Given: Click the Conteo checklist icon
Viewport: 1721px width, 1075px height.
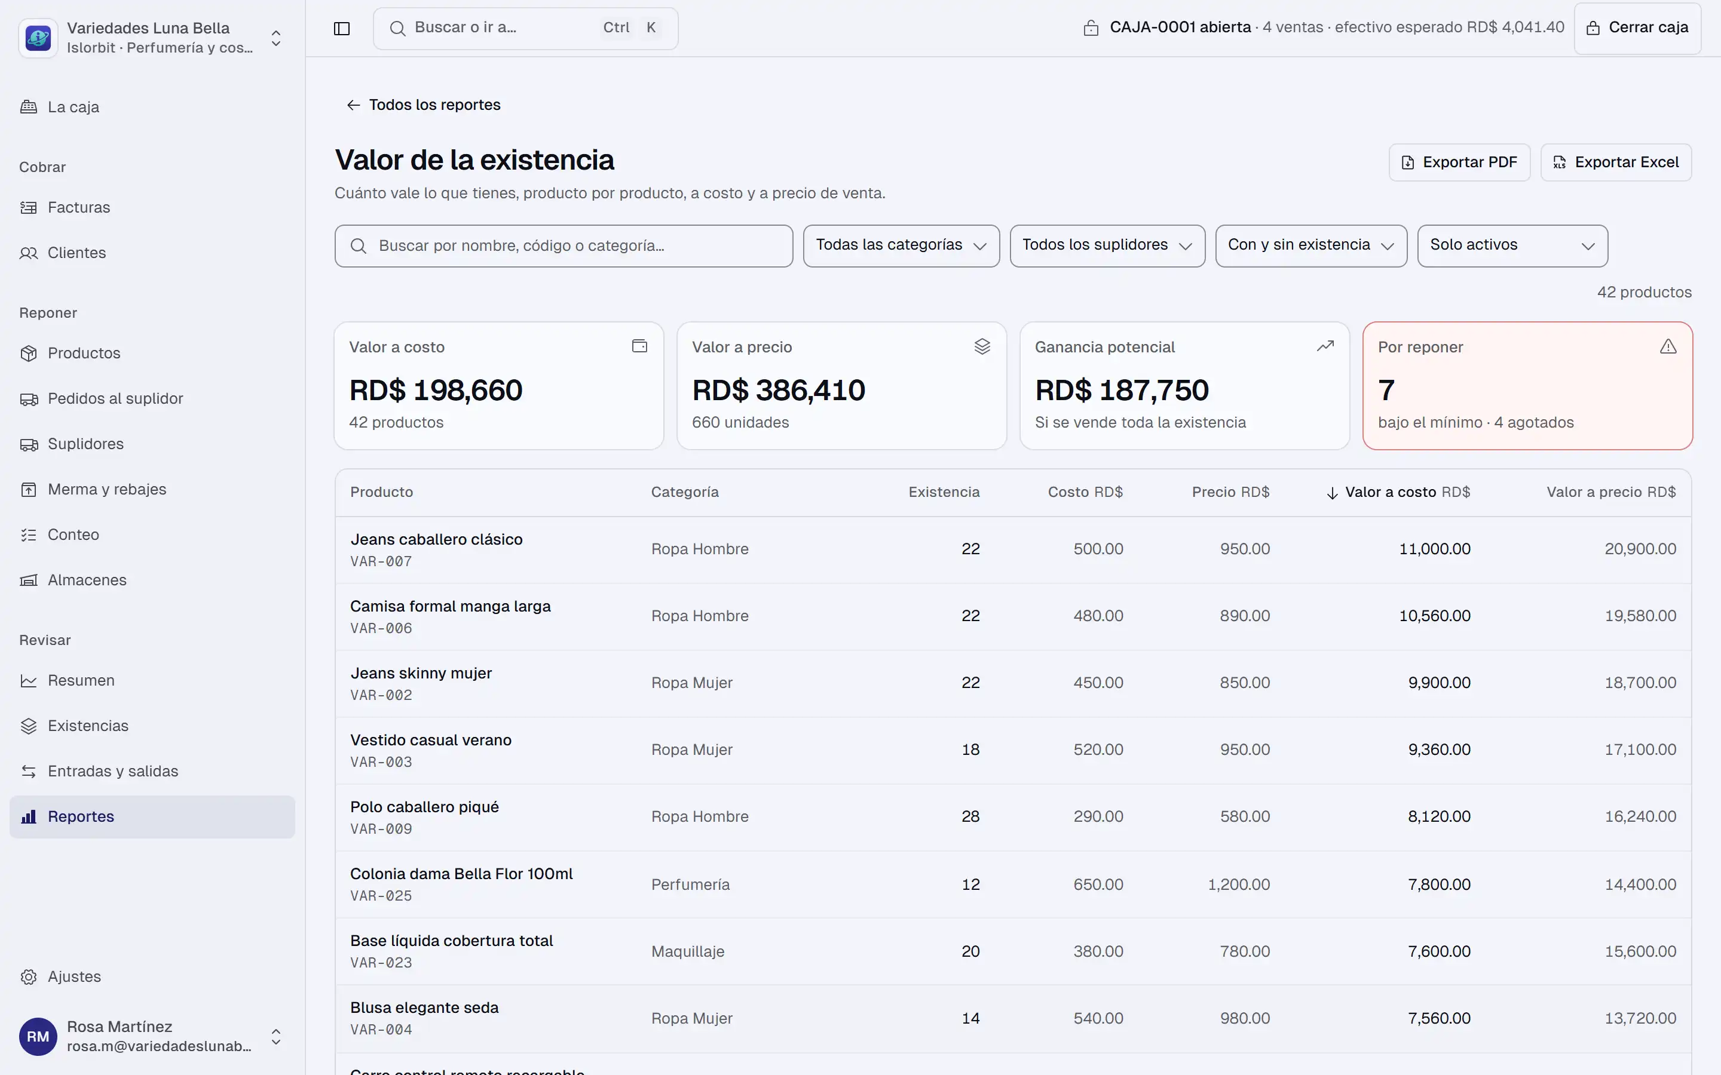Looking at the screenshot, I should point(29,535).
